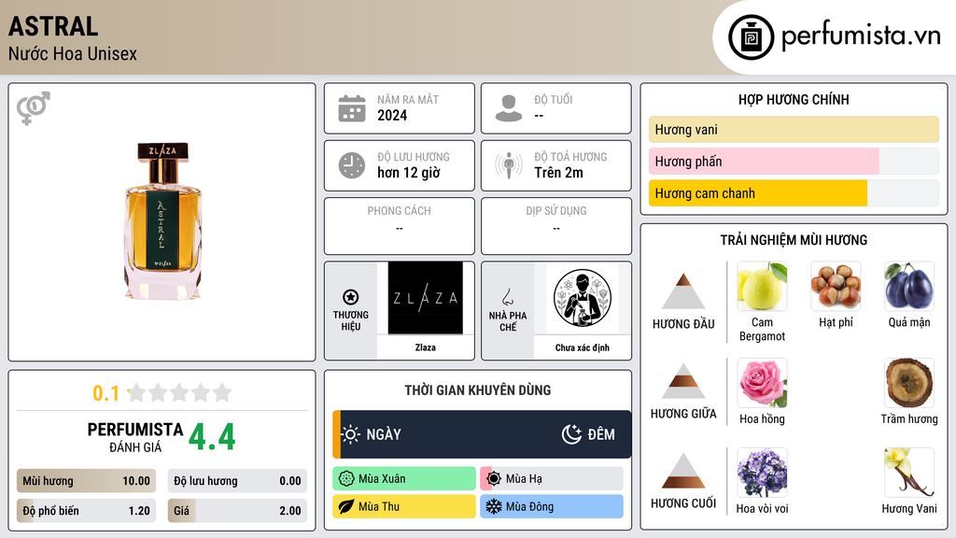Click the clock icon for Độ lưu hương
This screenshot has height=538, width=956.
(352, 165)
